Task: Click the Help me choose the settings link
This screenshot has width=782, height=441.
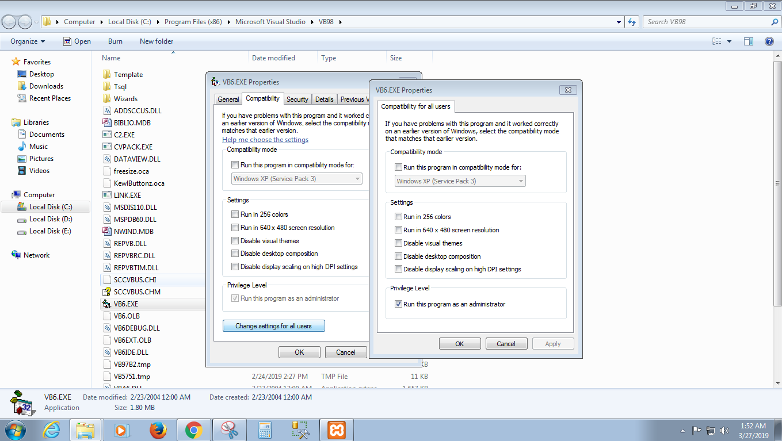Action: point(265,140)
